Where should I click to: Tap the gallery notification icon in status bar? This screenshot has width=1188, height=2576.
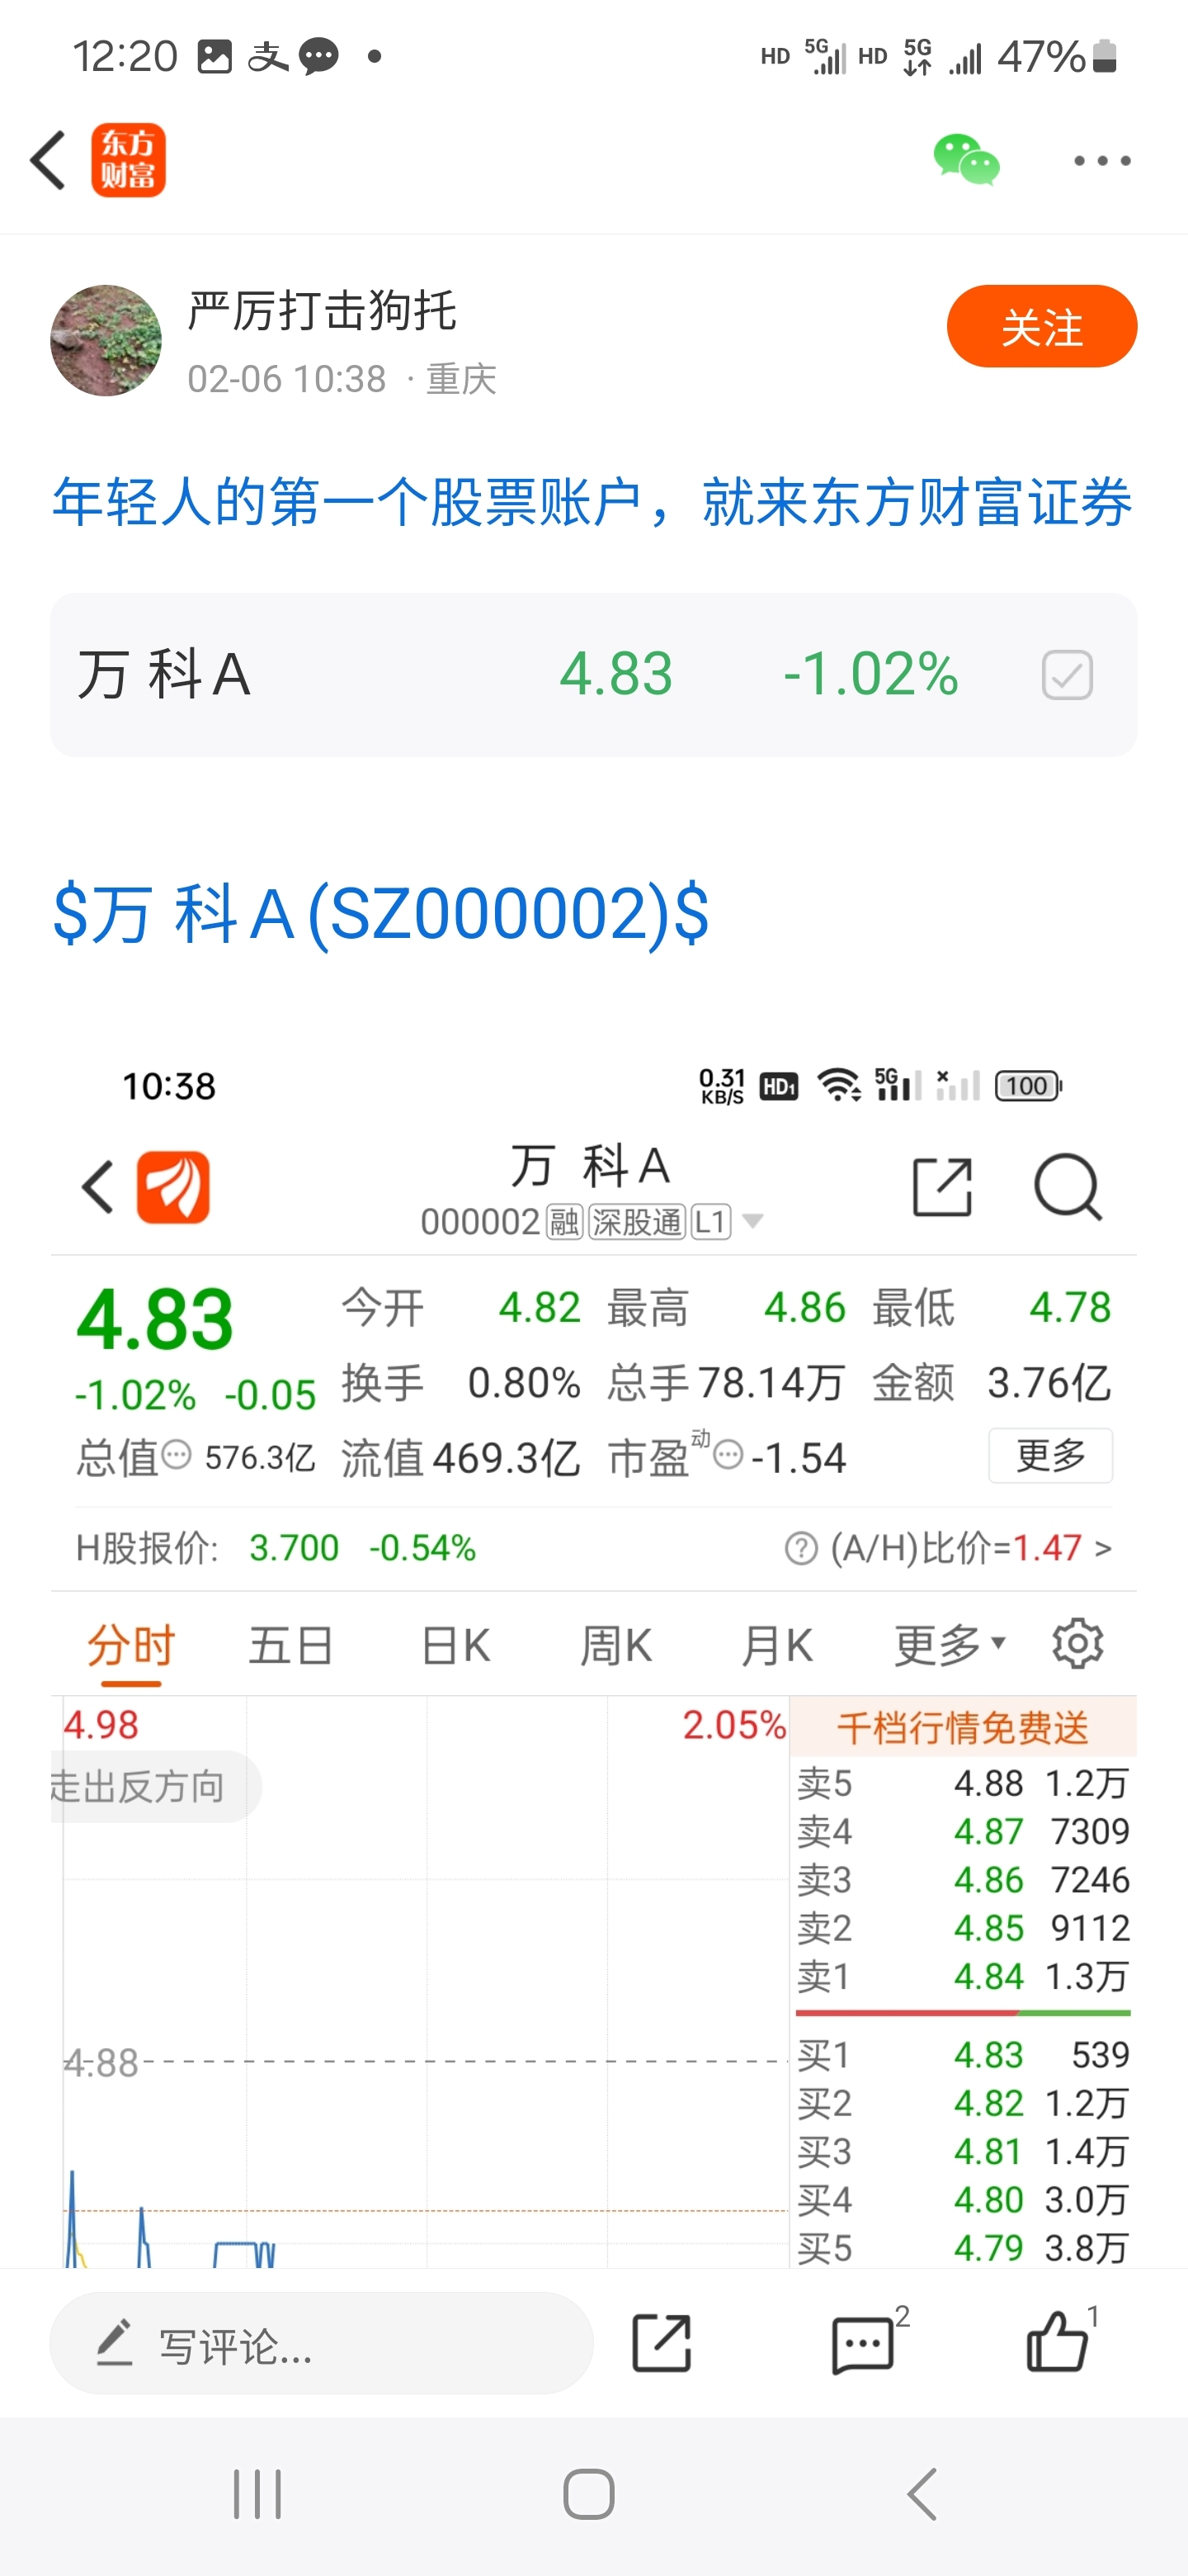[x=214, y=56]
